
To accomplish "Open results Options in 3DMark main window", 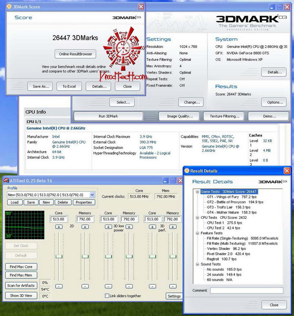I will [274, 102].
